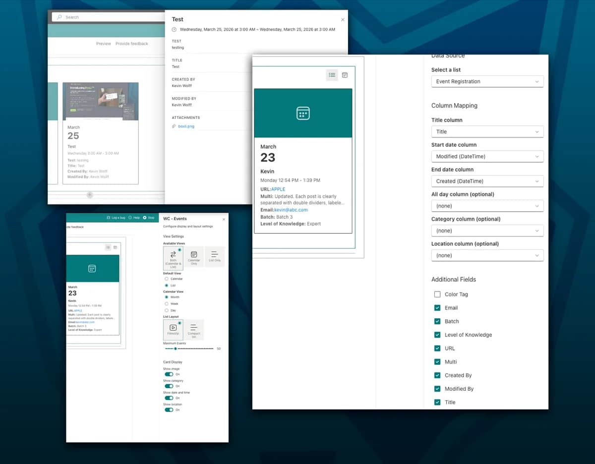
Task: Open the March 25 Test card image
Action: [x=101, y=102]
